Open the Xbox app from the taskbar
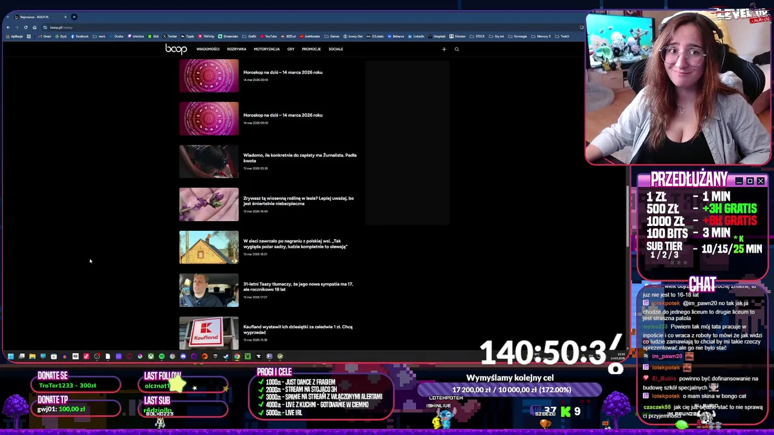 tap(151, 356)
